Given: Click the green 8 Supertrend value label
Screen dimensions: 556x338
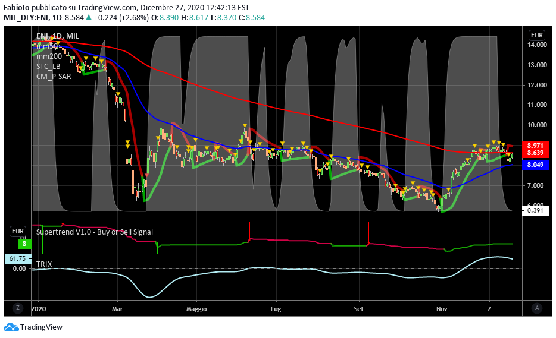Looking at the screenshot, I should tap(24, 244).
